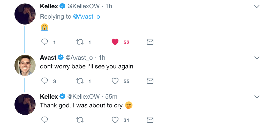Click Avast's smiling profile photo
Viewport: 269px width, 126px height.
pos(25,65)
